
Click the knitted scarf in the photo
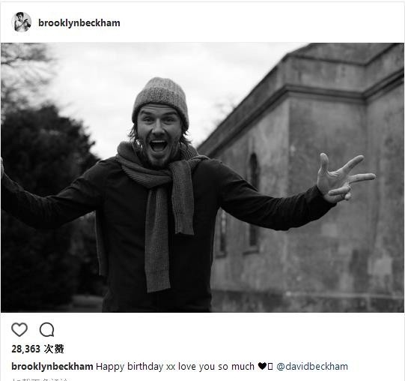tap(162, 207)
